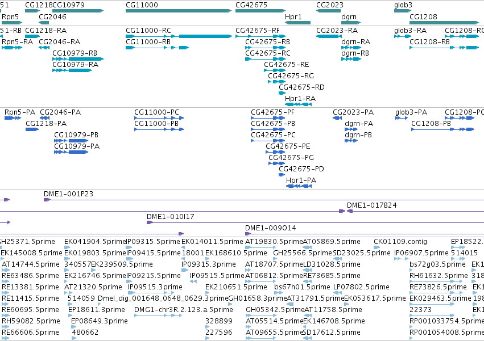The height and width of the screenshot is (341, 484).
Task: Click protein Hpr1-PA label
Action: point(301,180)
